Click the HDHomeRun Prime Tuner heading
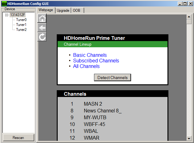This screenshot has width=194, height=143. [x=94, y=38]
